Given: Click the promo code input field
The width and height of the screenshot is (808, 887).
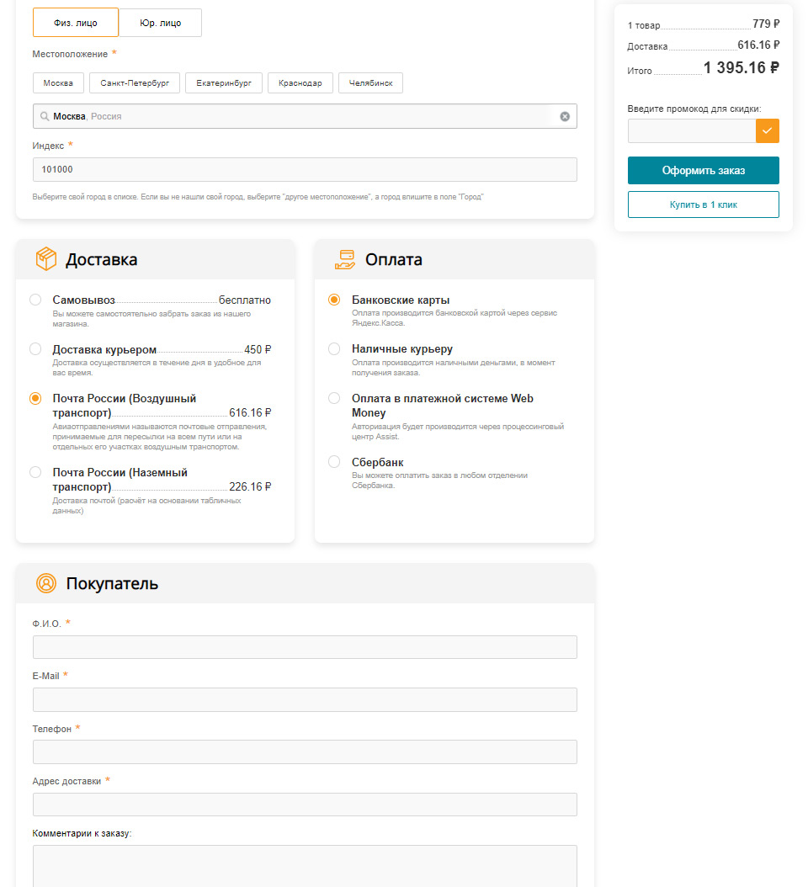Looking at the screenshot, I should pos(691,130).
